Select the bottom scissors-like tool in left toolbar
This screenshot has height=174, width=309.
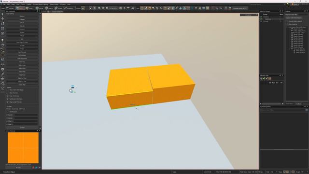point(2,88)
